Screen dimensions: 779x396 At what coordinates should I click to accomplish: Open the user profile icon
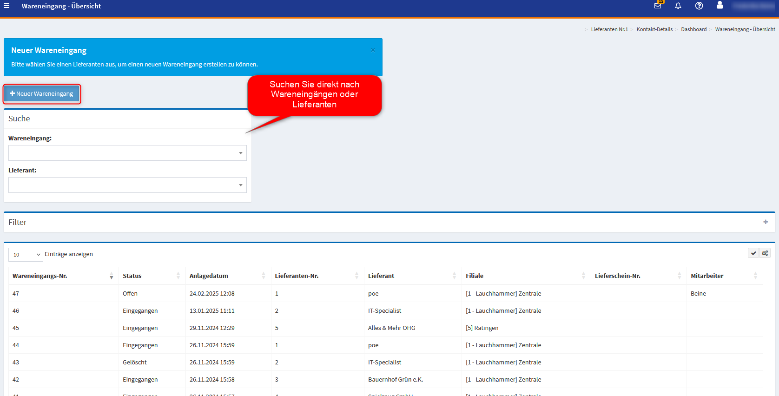[720, 6]
